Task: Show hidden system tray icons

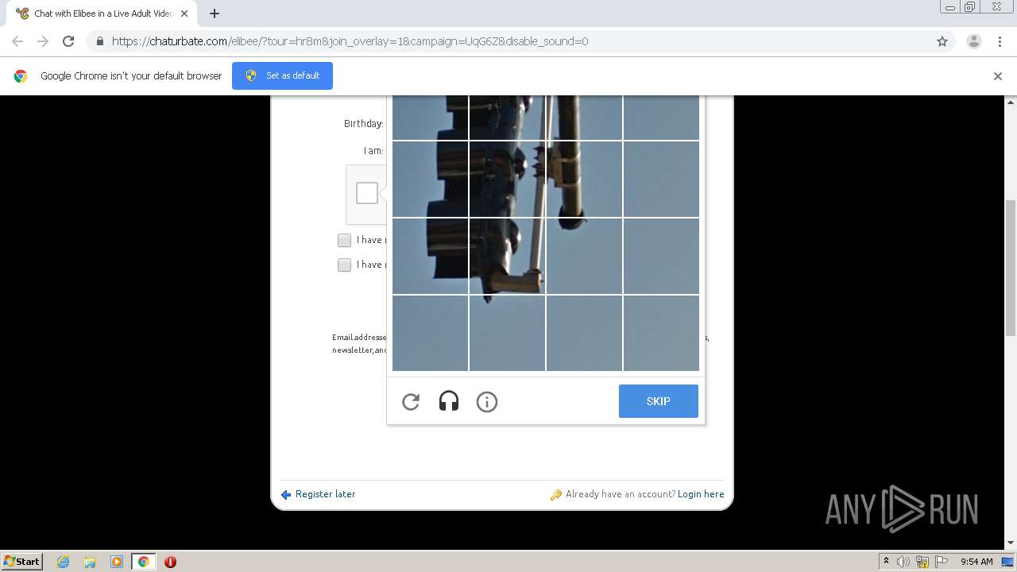Action: (x=886, y=562)
